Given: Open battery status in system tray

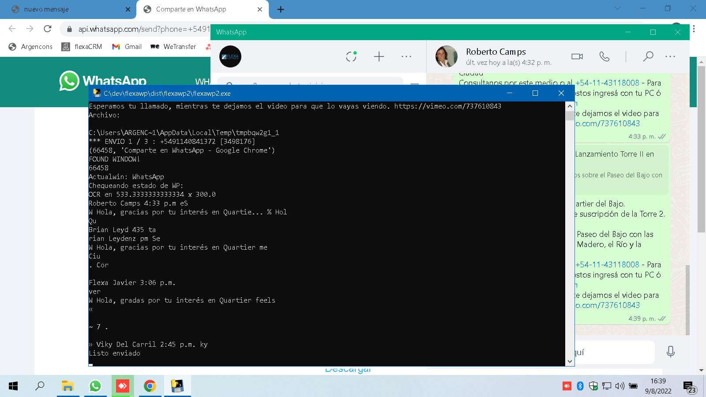Looking at the screenshot, I should coord(633,386).
